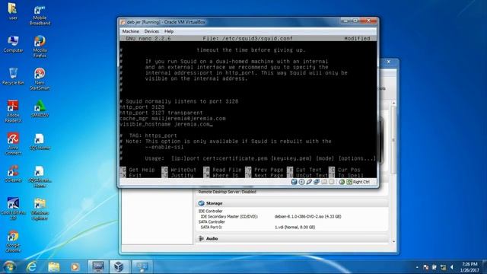Open the Devices menu
Viewport: 487px width, 274px height.
tap(151, 31)
